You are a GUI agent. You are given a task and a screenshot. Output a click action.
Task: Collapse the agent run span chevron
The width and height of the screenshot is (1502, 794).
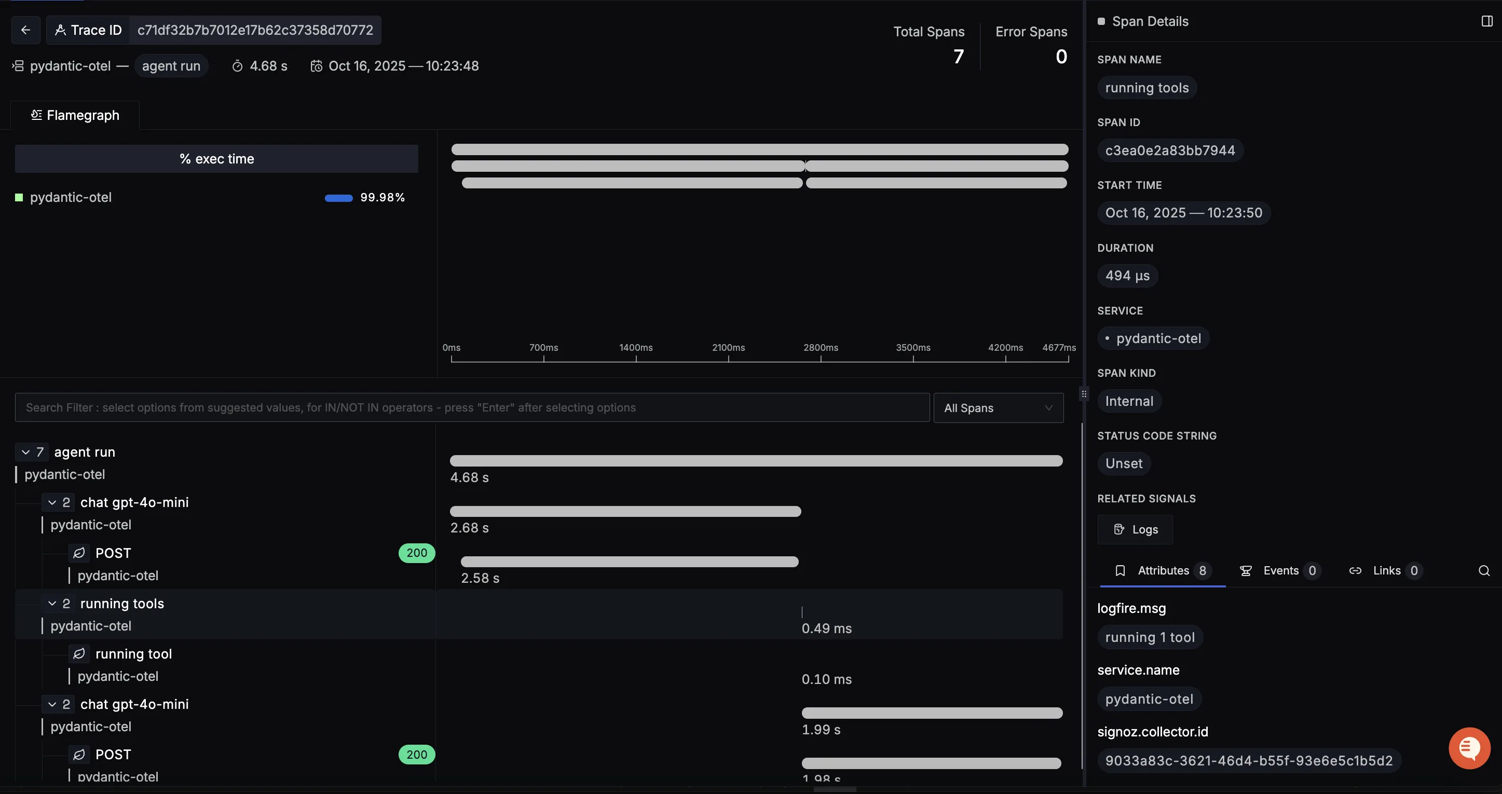[25, 452]
